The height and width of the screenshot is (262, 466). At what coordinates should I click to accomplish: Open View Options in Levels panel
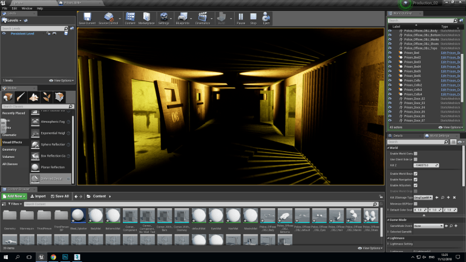tap(61, 80)
